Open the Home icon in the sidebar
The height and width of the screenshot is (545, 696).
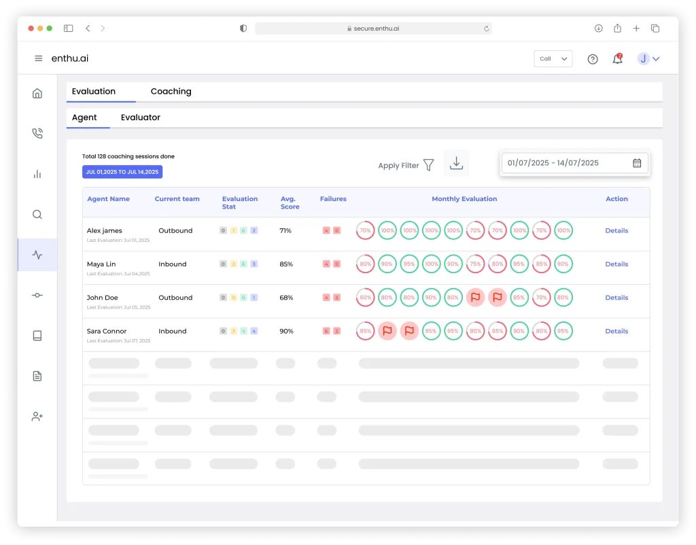pyautogui.click(x=37, y=92)
